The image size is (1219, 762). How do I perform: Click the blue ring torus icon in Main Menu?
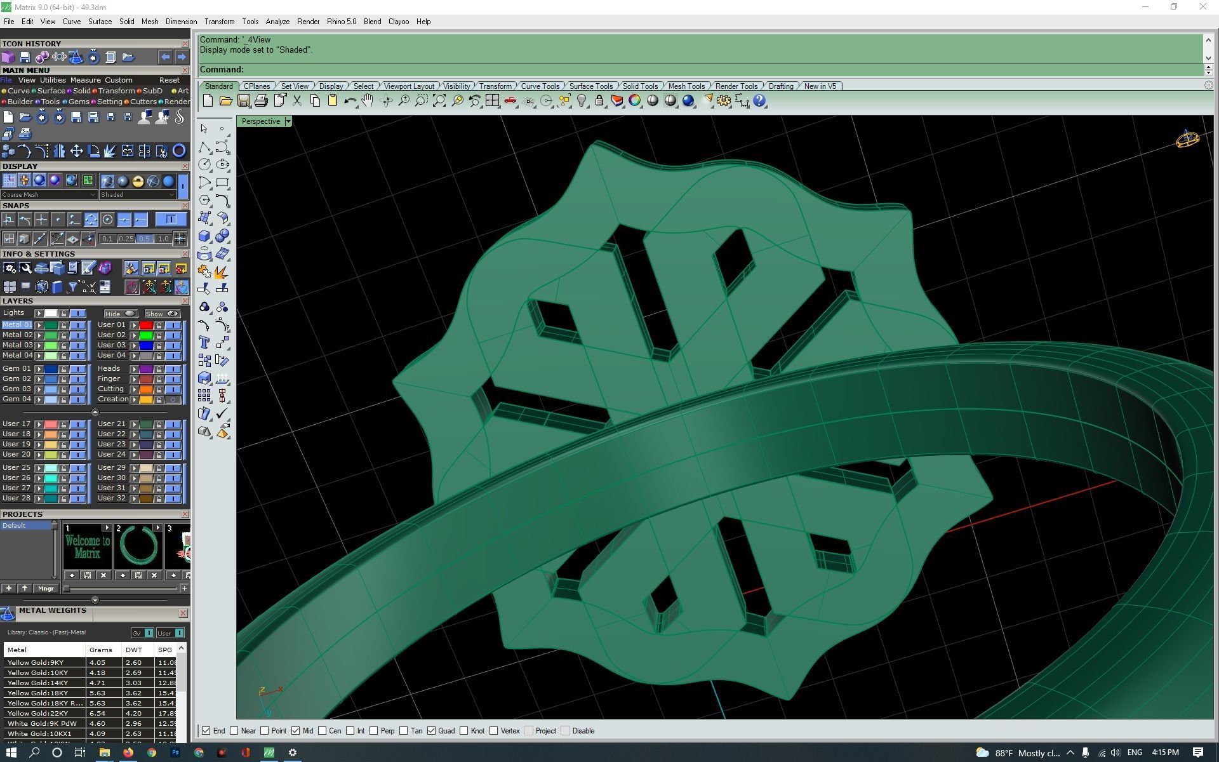click(180, 151)
